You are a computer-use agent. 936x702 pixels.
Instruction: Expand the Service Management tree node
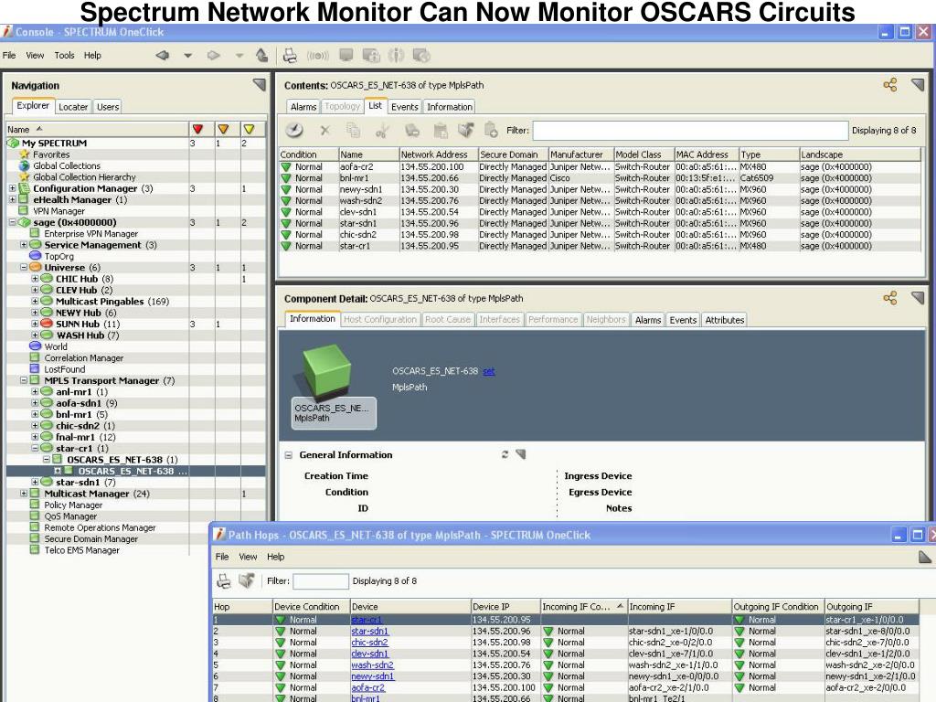(23, 245)
